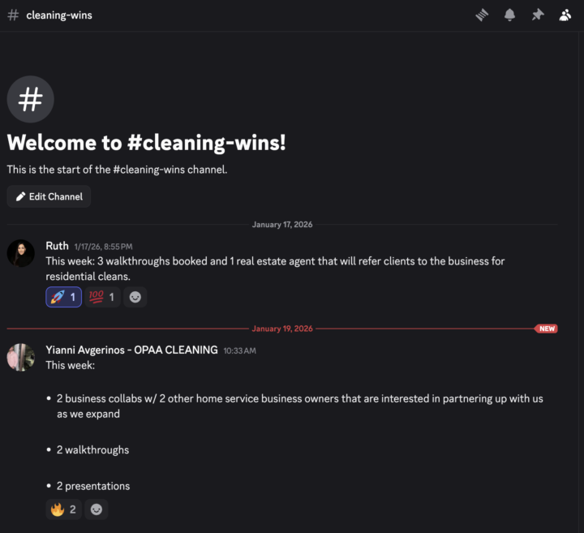Open pinned messages pin icon

click(x=537, y=15)
